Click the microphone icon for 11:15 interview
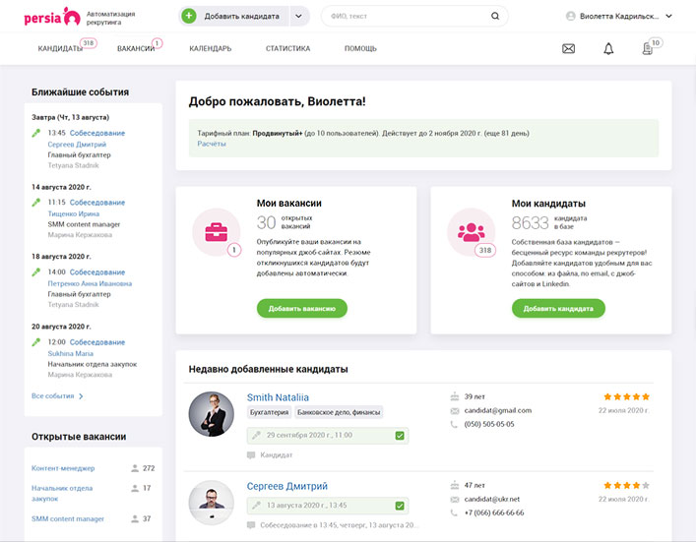This screenshot has width=696, height=542. point(36,203)
